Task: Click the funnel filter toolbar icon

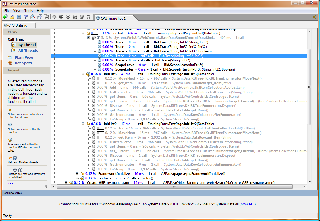Action: [x=26, y=17]
